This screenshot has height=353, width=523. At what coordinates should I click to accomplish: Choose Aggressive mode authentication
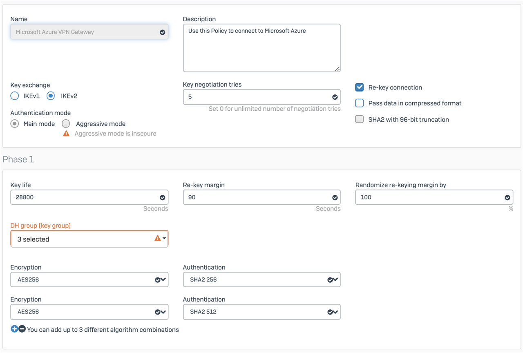click(x=66, y=124)
